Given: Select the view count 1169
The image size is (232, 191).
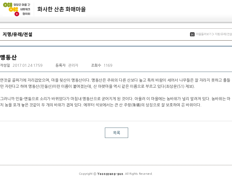Looking at the screenshot, I should [108, 65].
